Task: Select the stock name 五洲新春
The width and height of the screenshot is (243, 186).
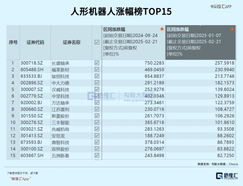Action: pos(61,156)
